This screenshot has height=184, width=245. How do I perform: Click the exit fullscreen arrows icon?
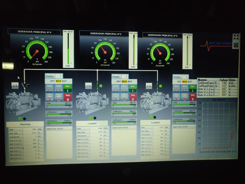[236, 37]
